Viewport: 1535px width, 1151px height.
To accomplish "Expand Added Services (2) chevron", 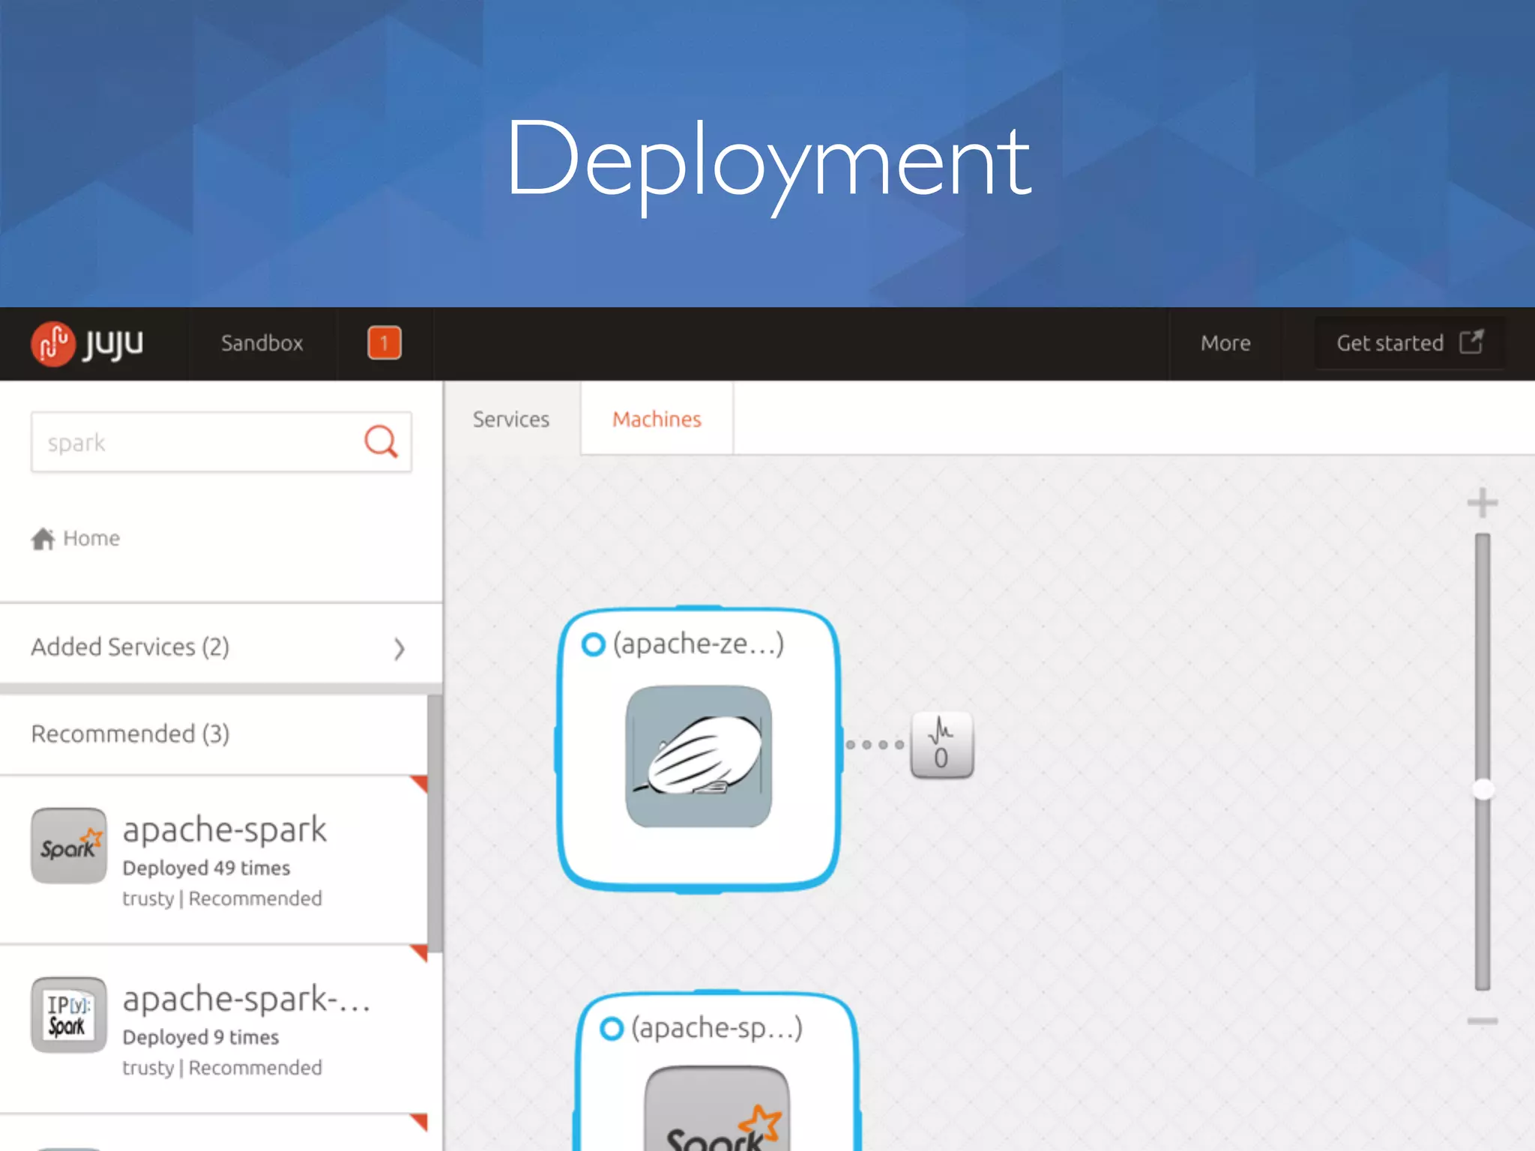I will point(399,648).
